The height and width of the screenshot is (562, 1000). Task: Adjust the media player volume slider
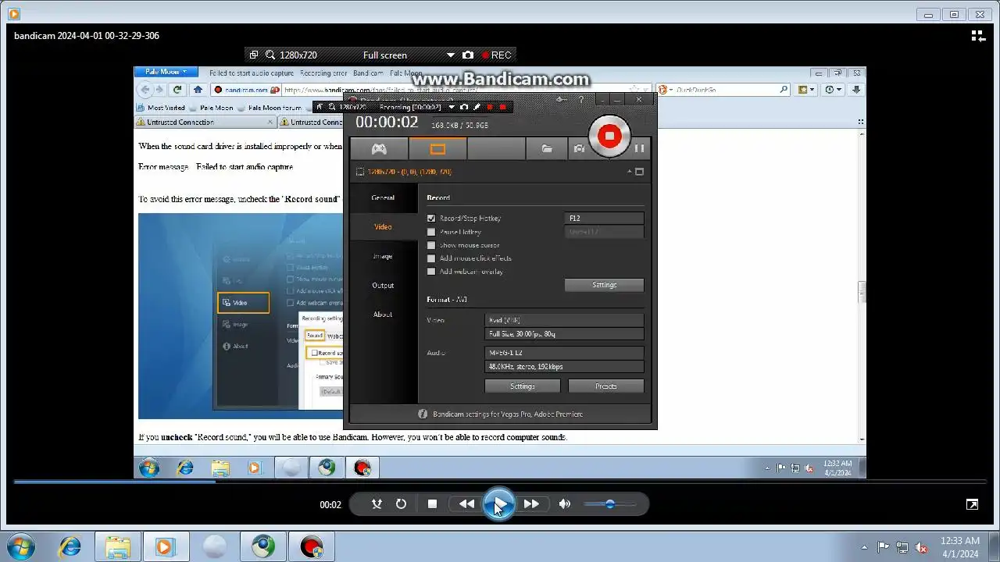[610, 504]
